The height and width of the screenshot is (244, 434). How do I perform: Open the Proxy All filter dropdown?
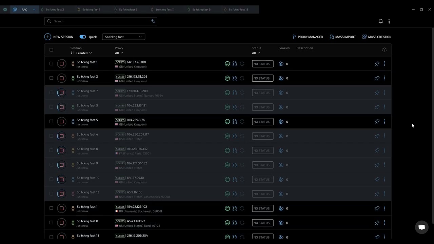[x=119, y=53]
